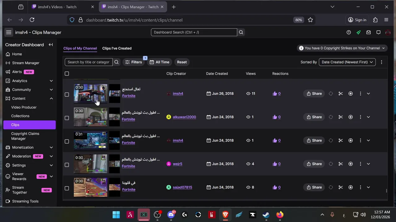Screen dimensions: 396x222
Task: Click the green sparkle icon in the top bar
Action: tap(359, 32)
